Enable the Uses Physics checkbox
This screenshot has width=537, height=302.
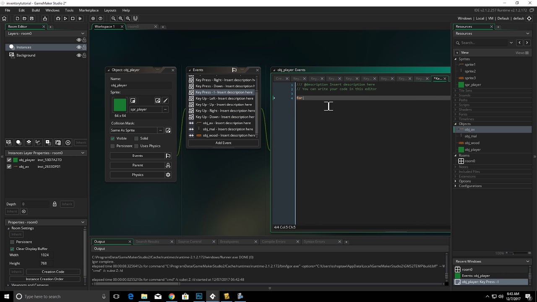click(136, 146)
